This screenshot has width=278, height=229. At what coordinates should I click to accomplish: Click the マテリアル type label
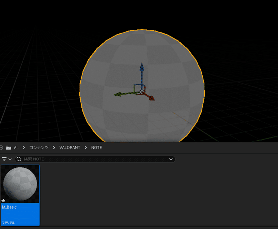pos(8,223)
